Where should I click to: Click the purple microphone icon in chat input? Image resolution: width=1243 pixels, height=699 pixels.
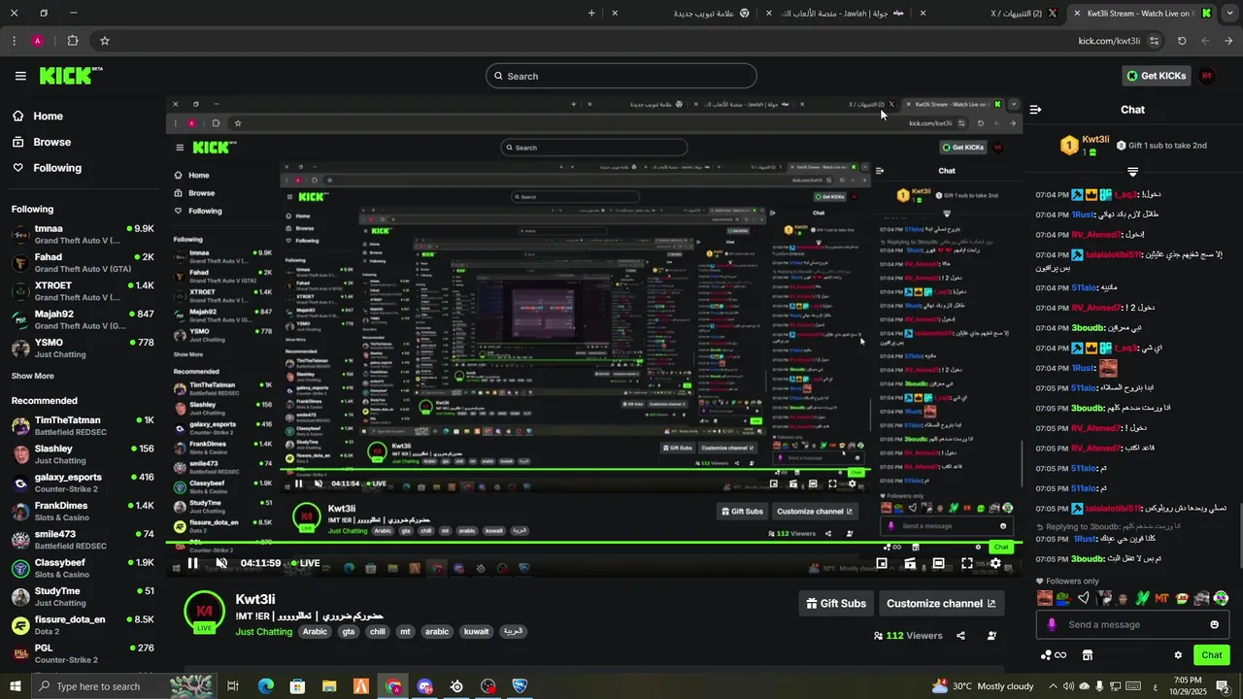click(x=1051, y=624)
